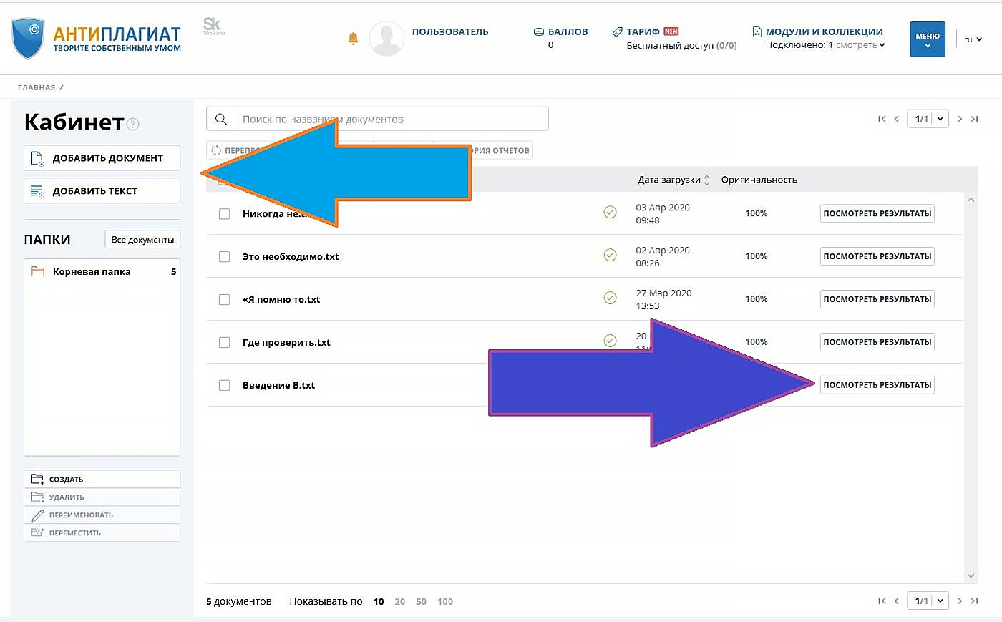Viewport: 1002px width, 622px height.
Task: Click ПОЛЬЗОВАТЕЛЬ profile name
Action: tap(450, 32)
